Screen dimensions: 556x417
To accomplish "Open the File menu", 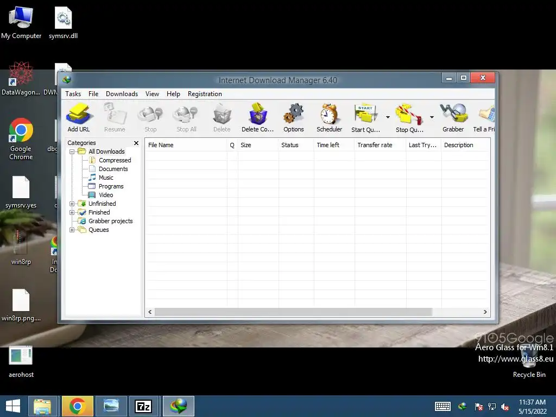I will click(x=93, y=94).
